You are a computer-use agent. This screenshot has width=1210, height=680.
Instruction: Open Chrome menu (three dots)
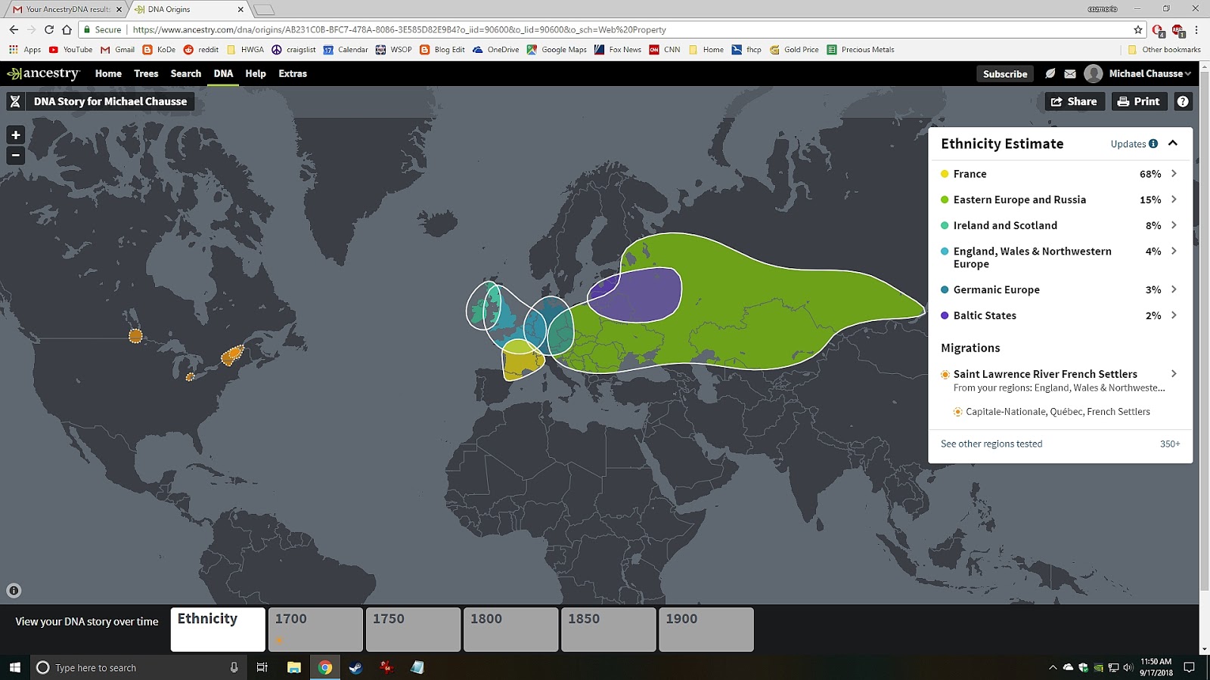pos(1196,29)
